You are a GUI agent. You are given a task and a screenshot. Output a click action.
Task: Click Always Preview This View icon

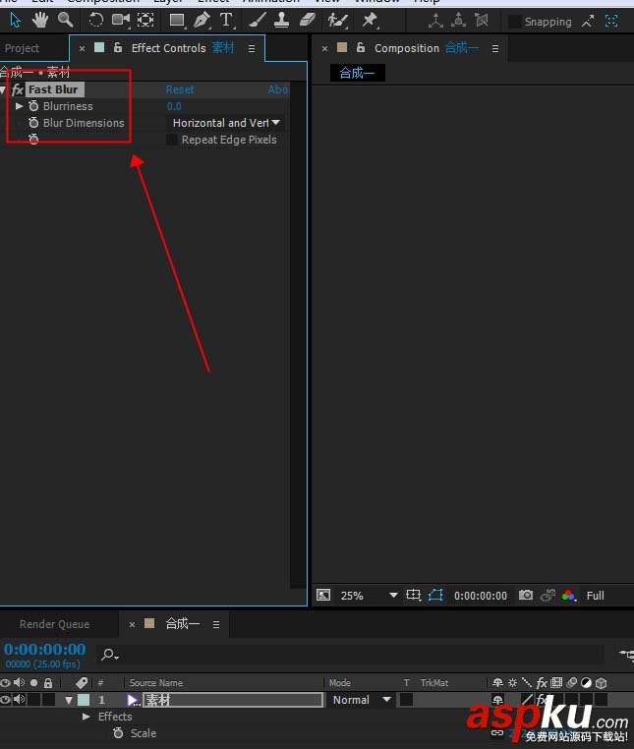click(323, 596)
